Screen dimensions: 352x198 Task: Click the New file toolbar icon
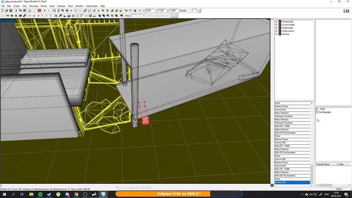click(x=2, y=10)
